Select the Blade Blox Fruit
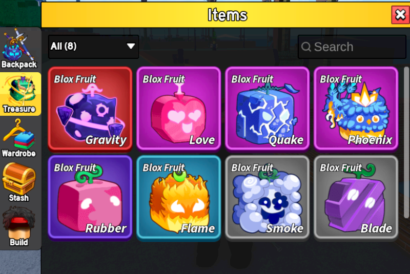This screenshot has width=410, height=274. [x=356, y=197]
